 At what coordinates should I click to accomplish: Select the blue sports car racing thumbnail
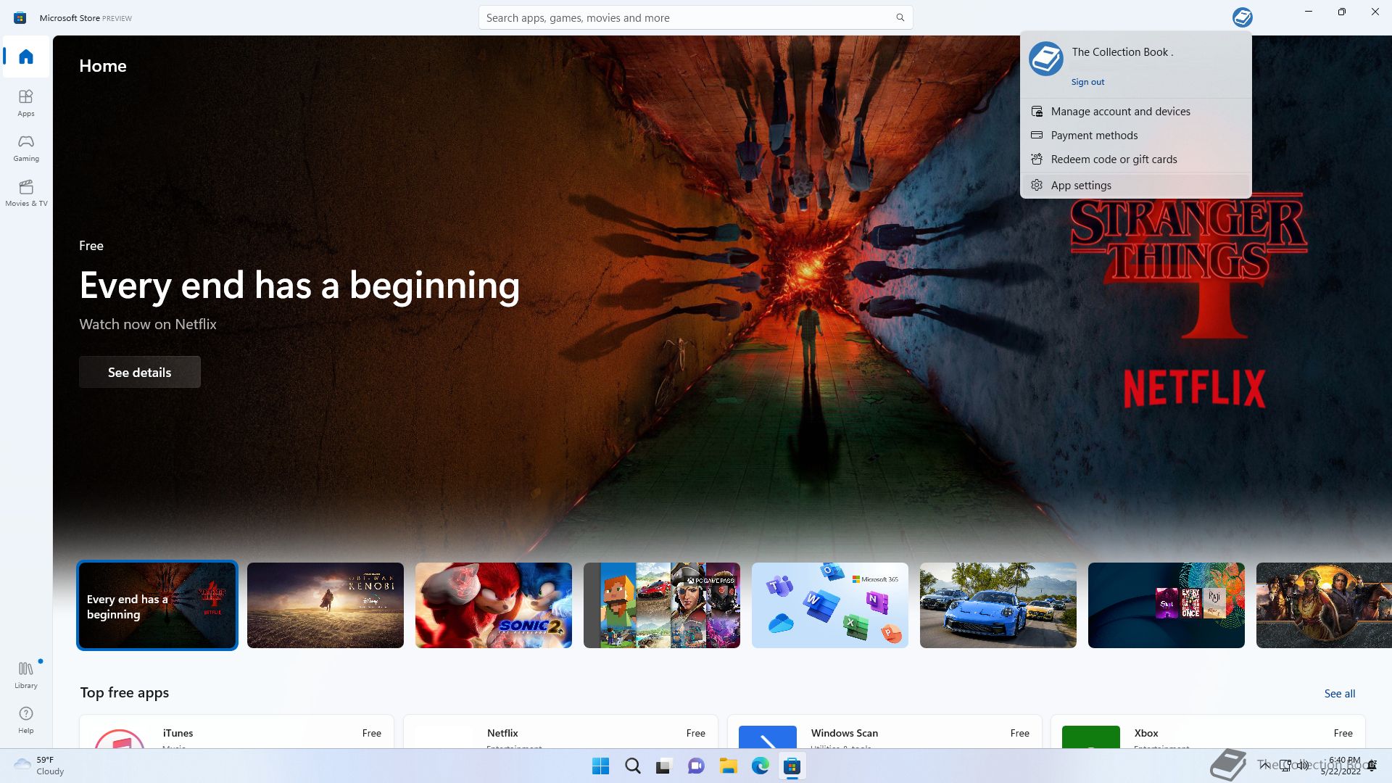pos(998,605)
